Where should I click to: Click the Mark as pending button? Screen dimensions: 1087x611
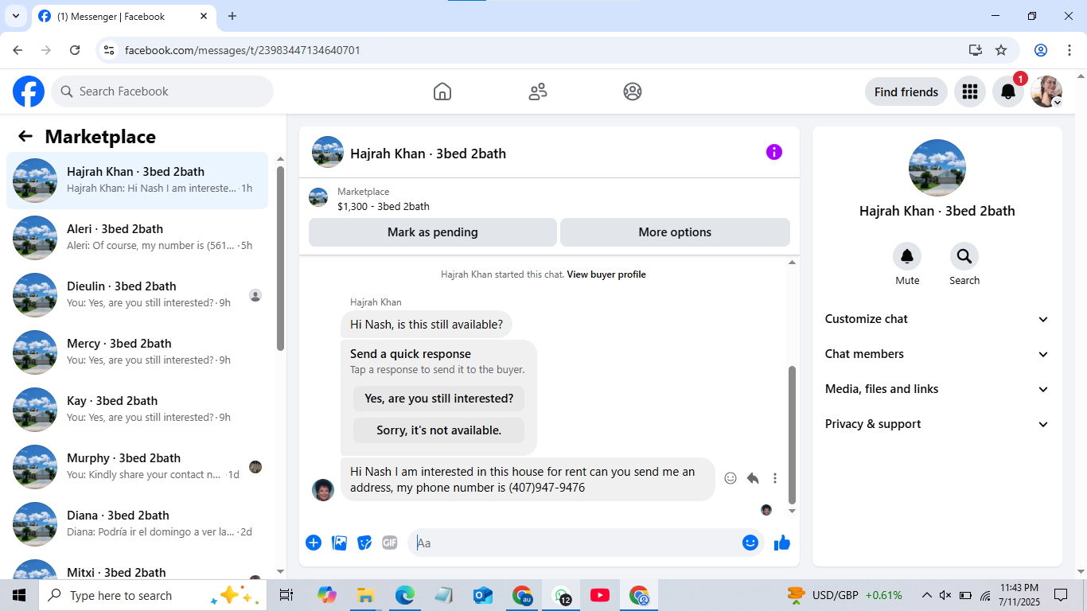pos(433,232)
